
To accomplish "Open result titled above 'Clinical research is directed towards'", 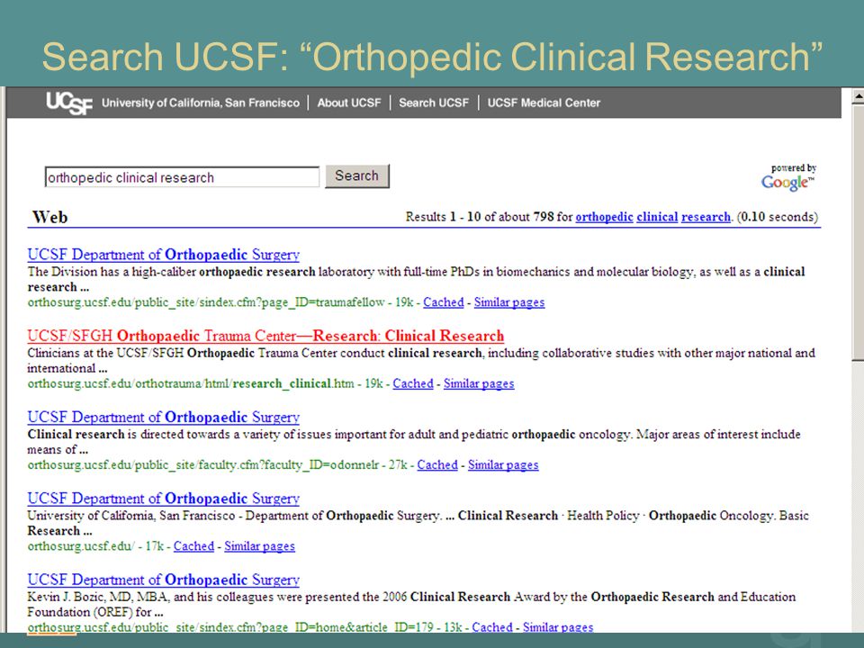I will pos(164,417).
